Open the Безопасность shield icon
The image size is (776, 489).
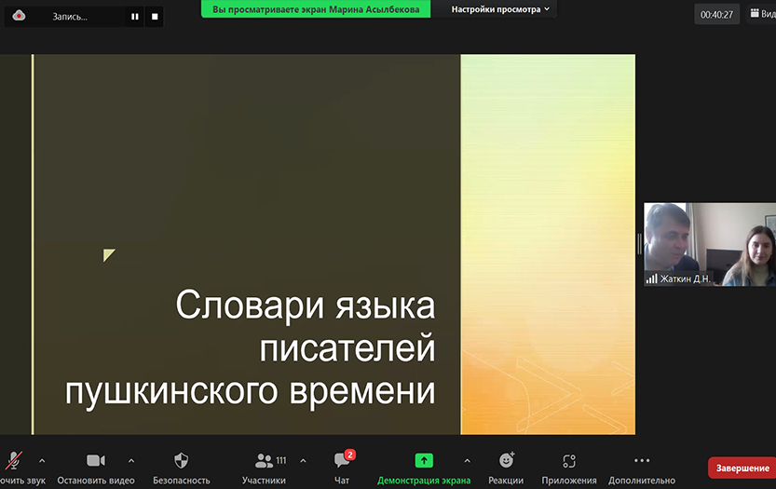181,461
